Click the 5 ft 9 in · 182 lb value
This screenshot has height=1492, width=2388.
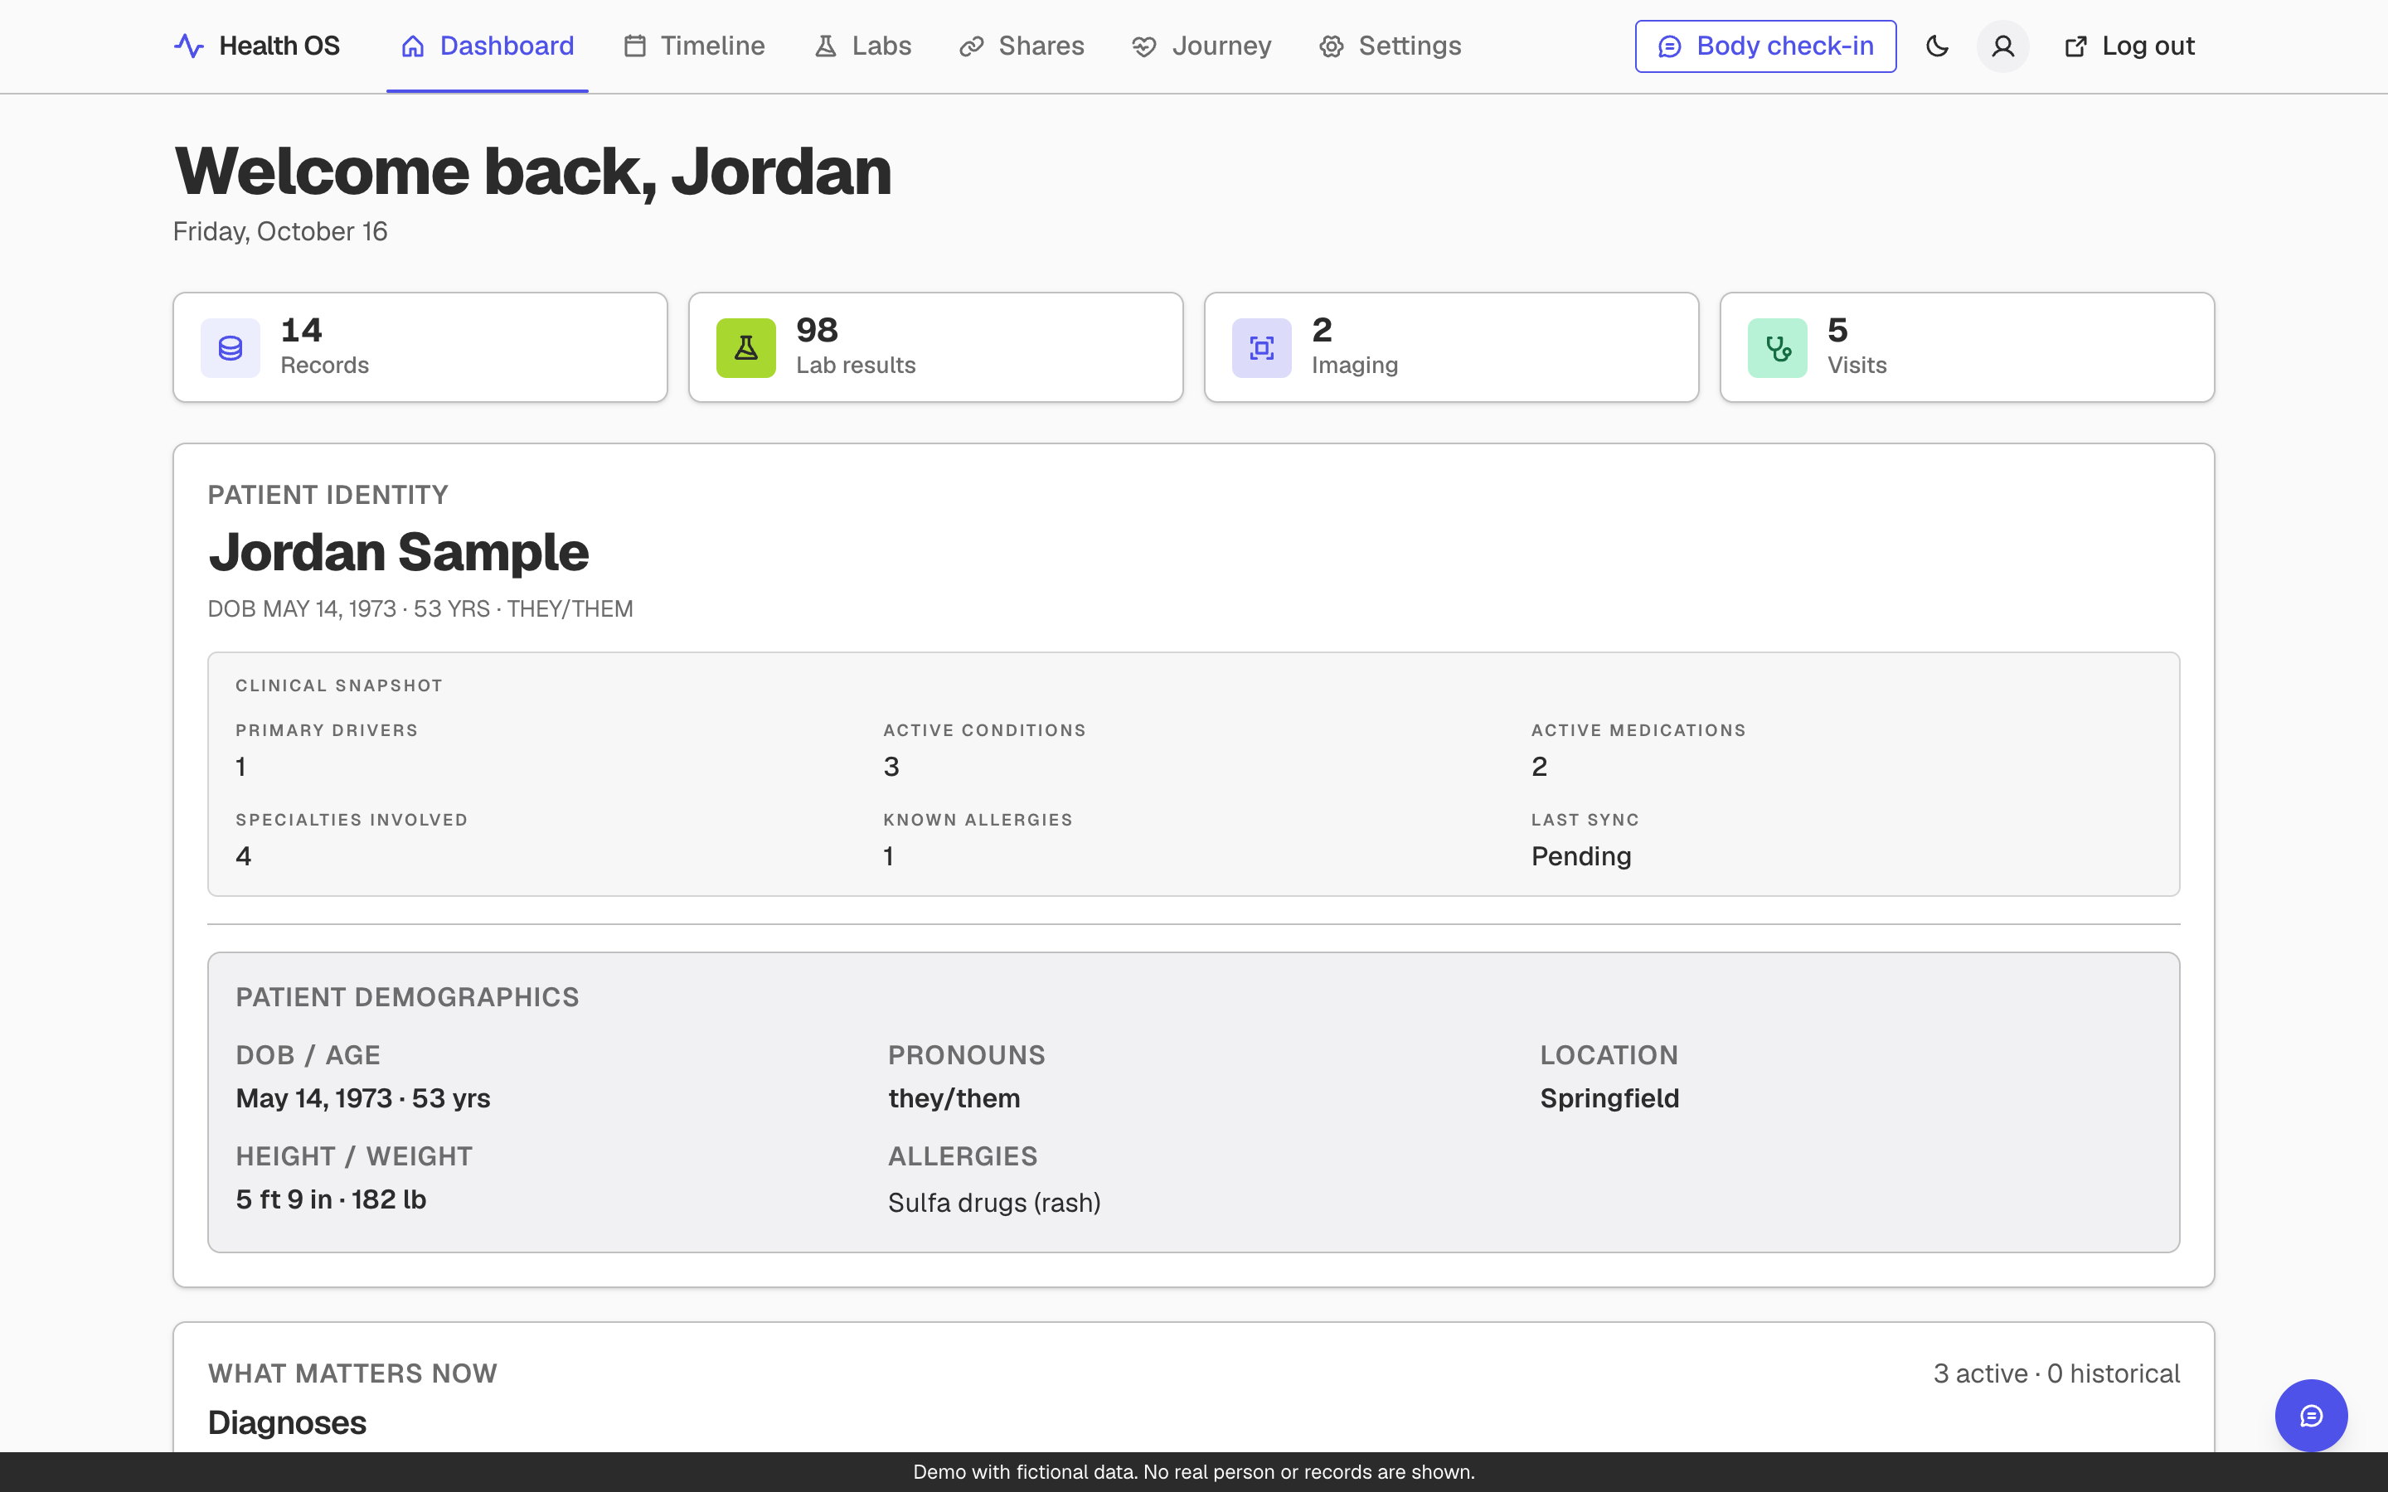click(x=331, y=1199)
